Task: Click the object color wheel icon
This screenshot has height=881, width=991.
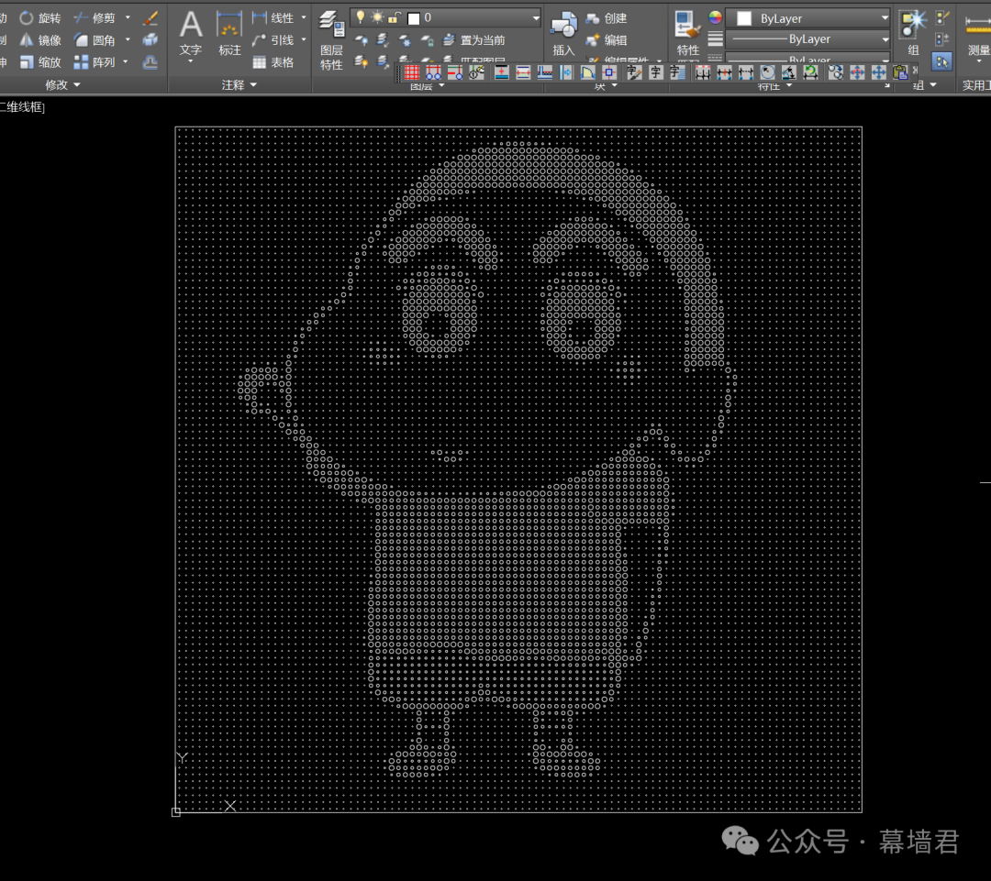Action: (716, 17)
